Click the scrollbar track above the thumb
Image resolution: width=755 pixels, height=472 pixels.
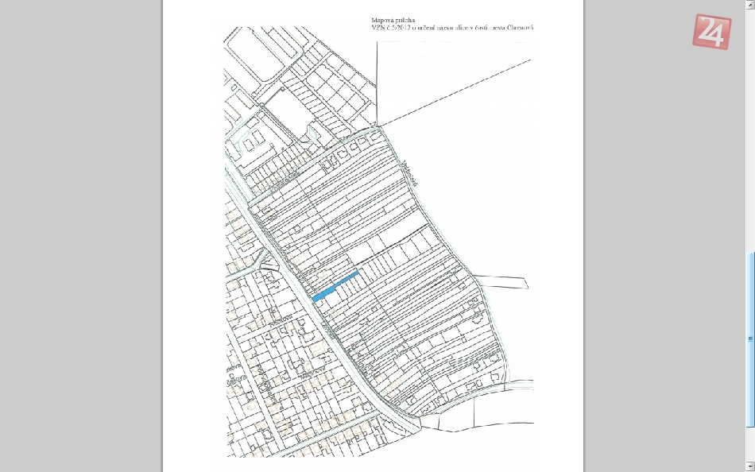click(x=750, y=127)
